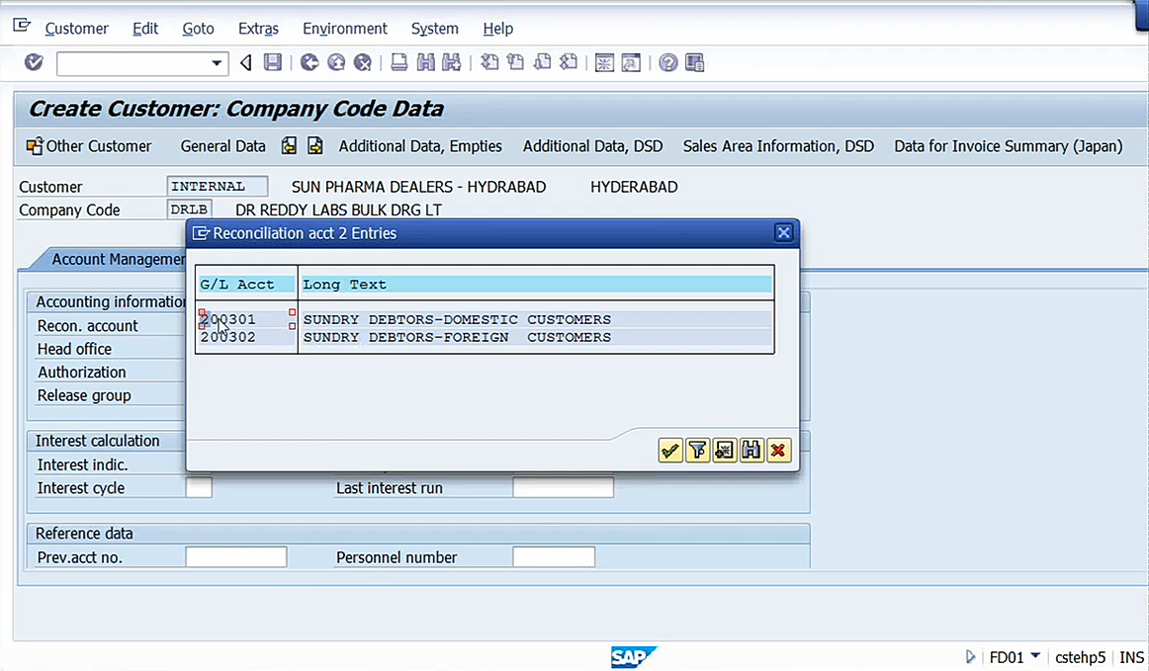Click the General Data button
Viewport: 1149px width, 671px height.
click(x=222, y=146)
